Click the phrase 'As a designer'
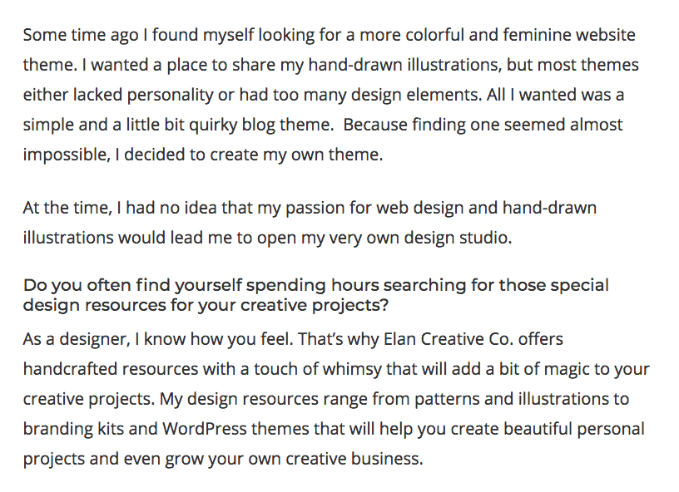The width and height of the screenshot is (679, 492). [77, 339]
